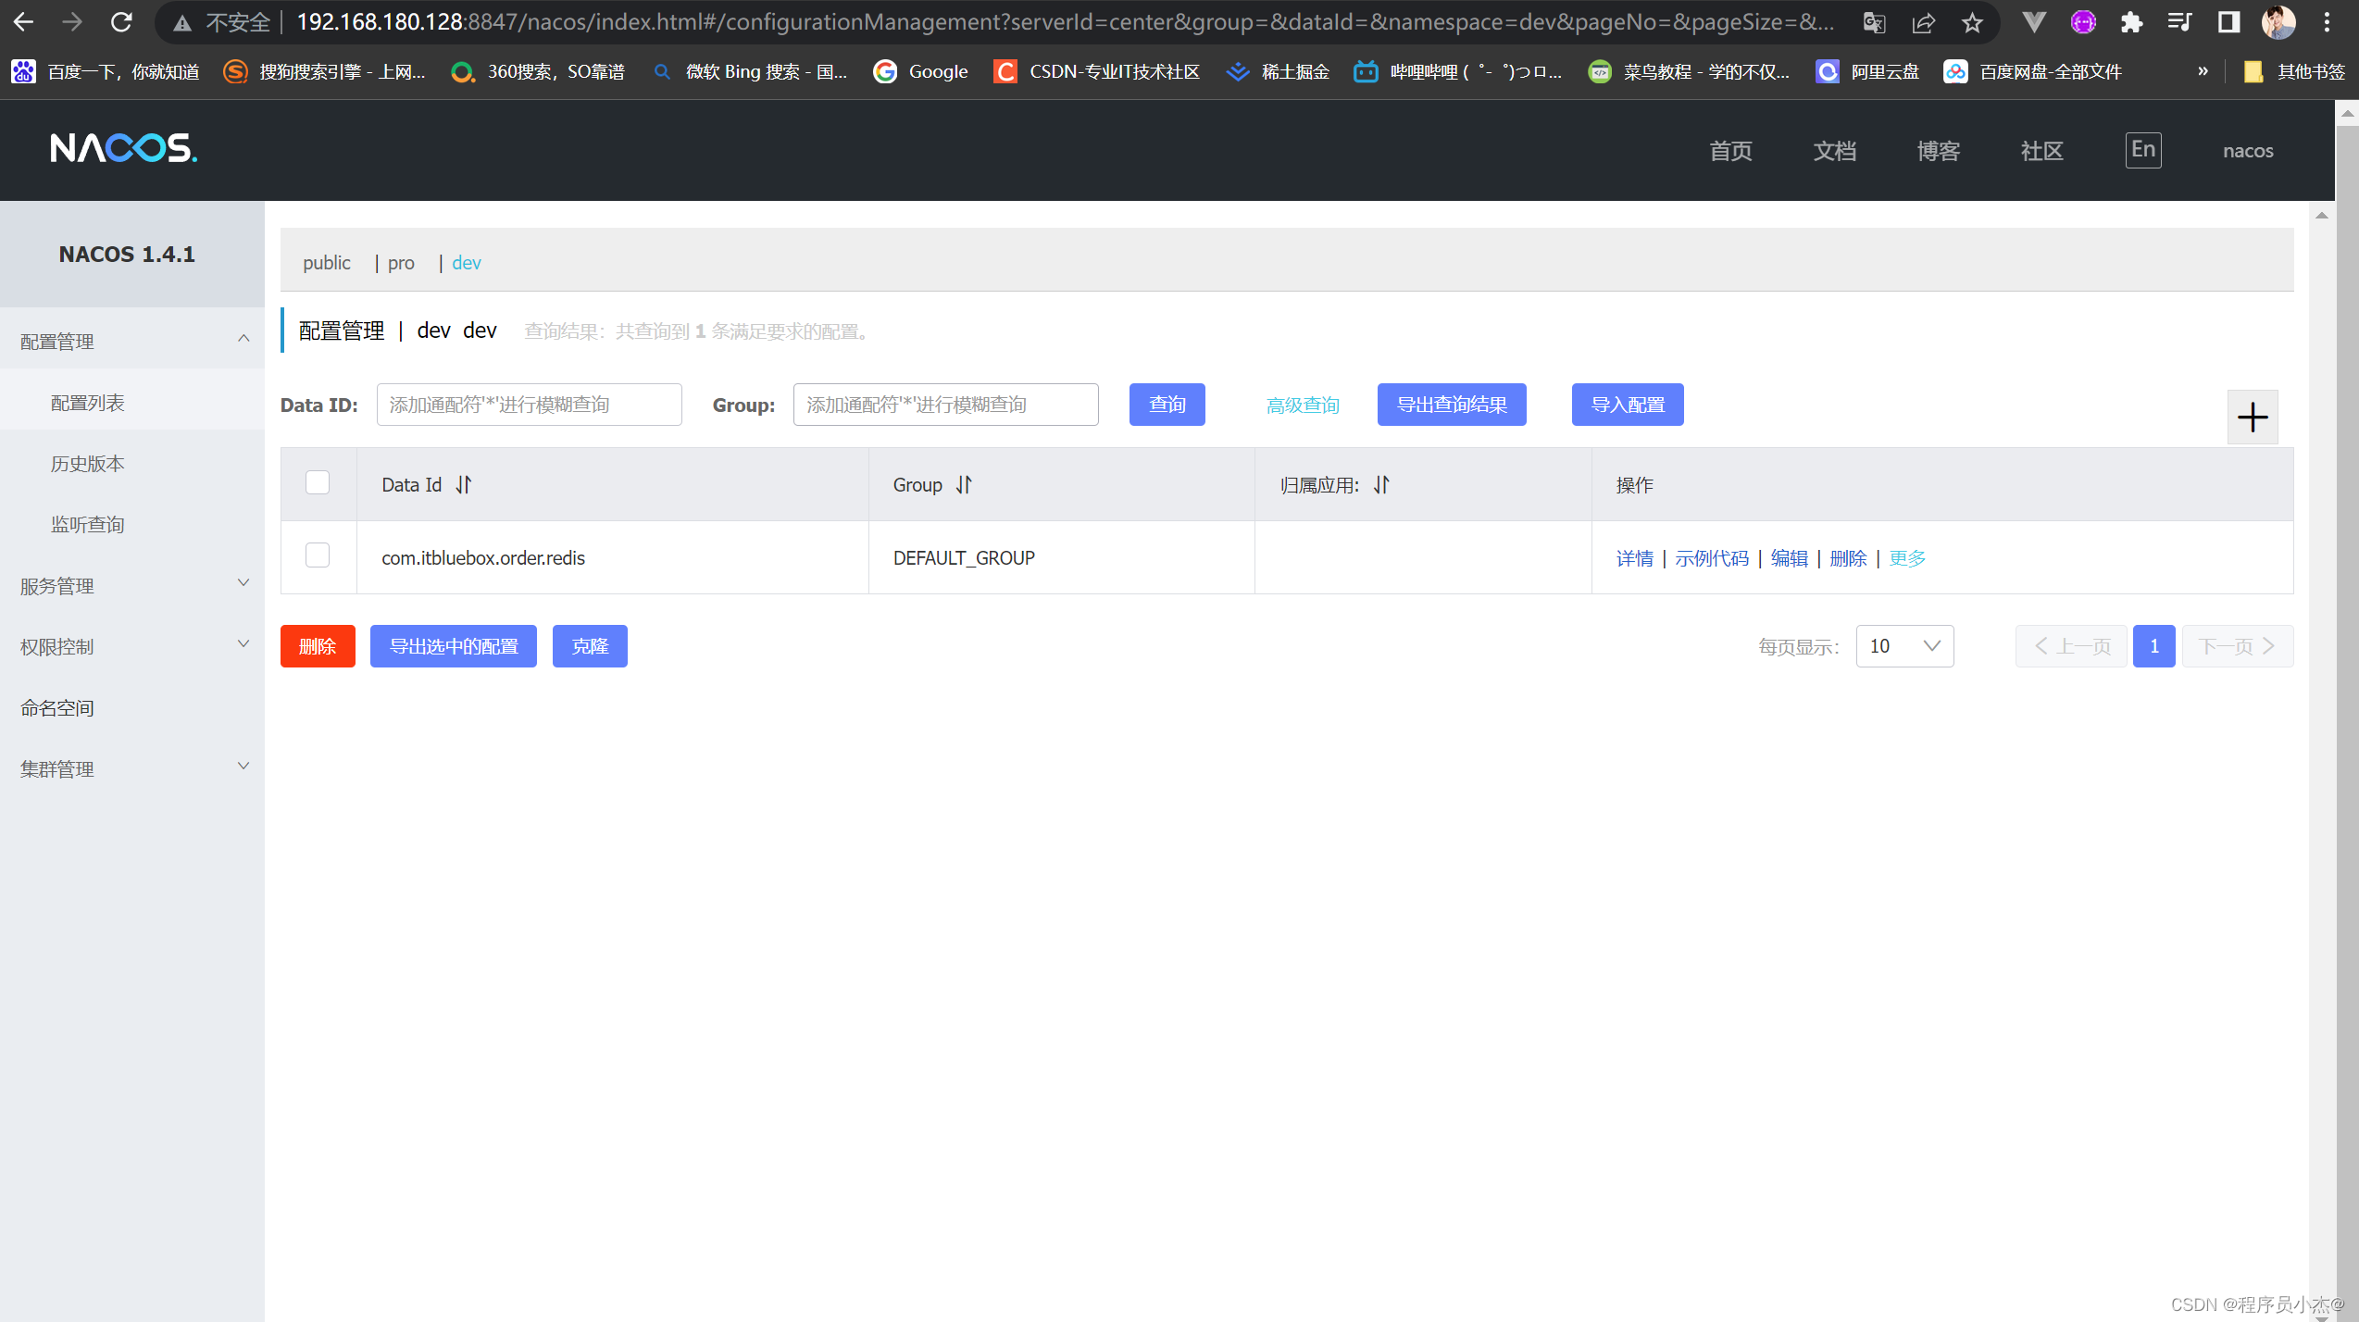Open the user profile avatar

tap(2278, 22)
